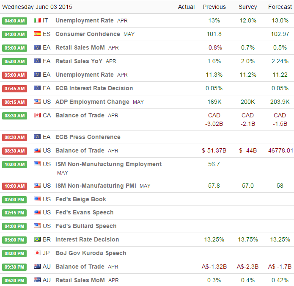The height and width of the screenshot is (286, 294).
Task: Select ISM Non-Manufacturing PMI event
Action: click(x=96, y=186)
